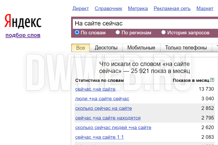
Task: Open the Директ link
Action: (81, 9)
